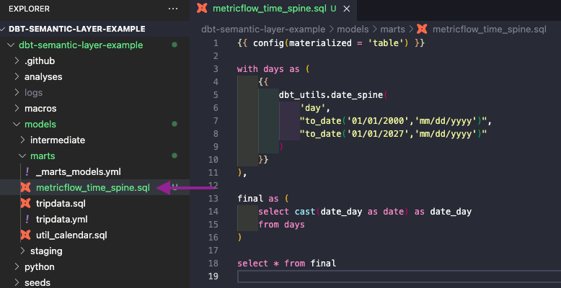Image resolution: width=561 pixels, height=288 pixels.
Task: Click 'select * from final' line
Action: 287,264
